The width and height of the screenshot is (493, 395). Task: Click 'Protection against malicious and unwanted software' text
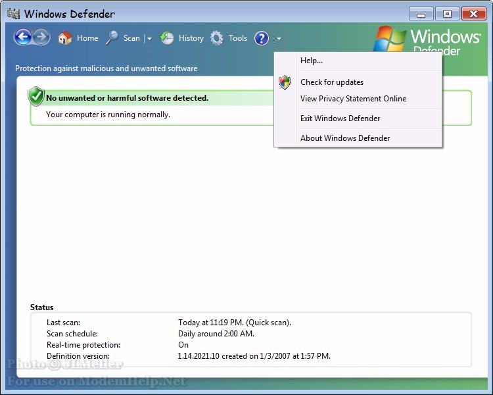coord(106,68)
